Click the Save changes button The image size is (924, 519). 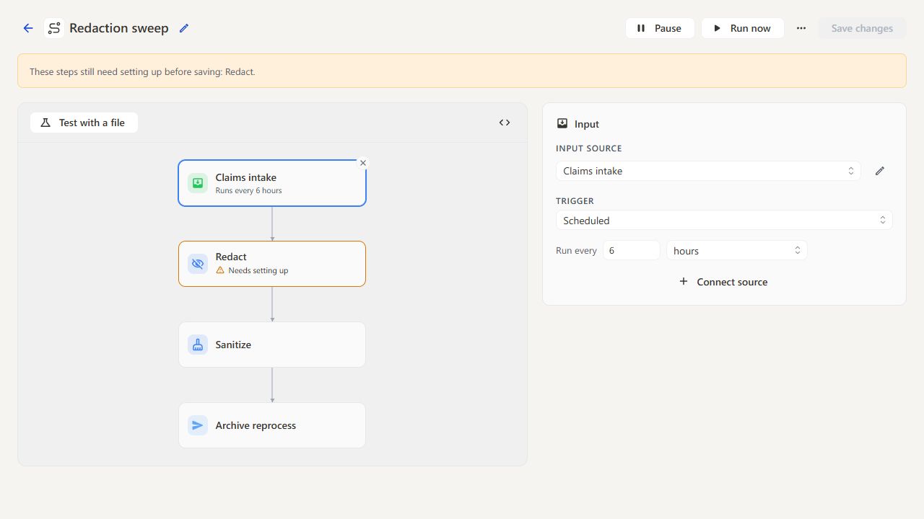[862, 28]
